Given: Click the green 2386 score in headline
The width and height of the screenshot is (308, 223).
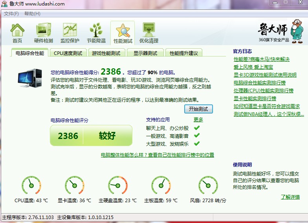Looking at the screenshot, I should (111, 71).
